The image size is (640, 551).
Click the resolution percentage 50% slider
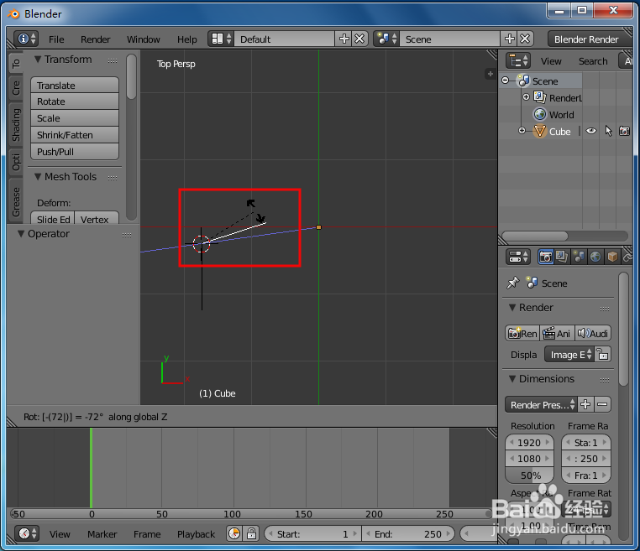pyautogui.click(x=529, y=475)
